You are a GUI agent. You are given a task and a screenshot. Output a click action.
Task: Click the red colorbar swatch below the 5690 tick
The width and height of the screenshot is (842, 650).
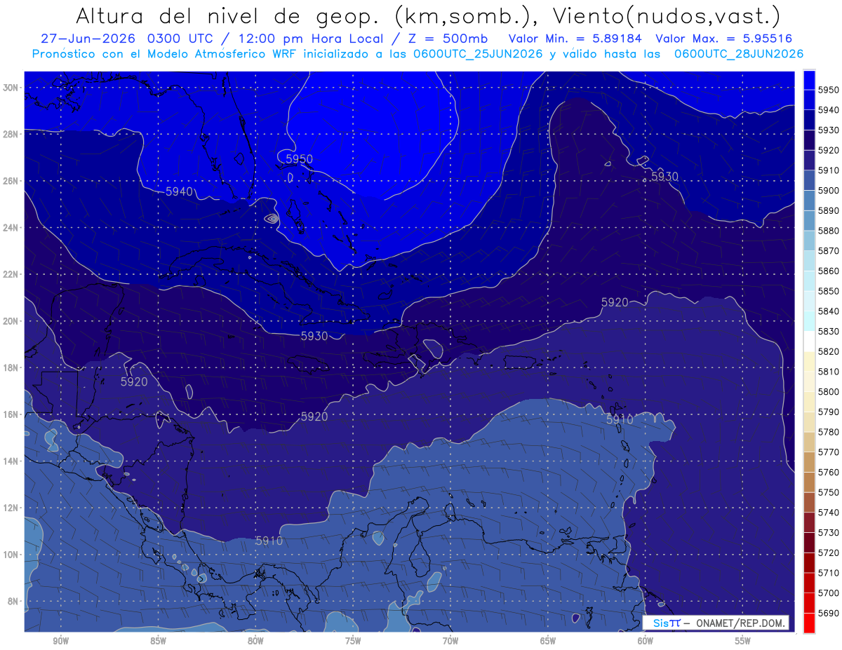(x=809, y=623)
